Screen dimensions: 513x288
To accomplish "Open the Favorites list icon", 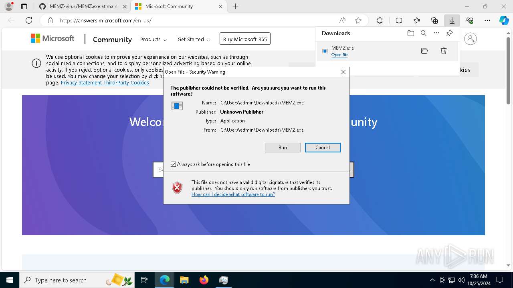I will click(417, 20).
